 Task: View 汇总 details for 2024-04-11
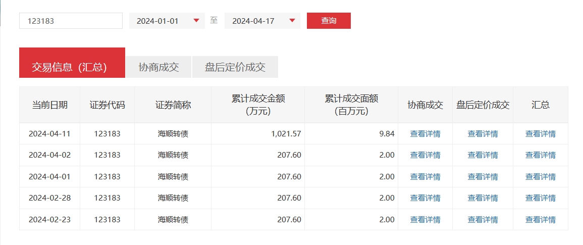click(540, 134)
